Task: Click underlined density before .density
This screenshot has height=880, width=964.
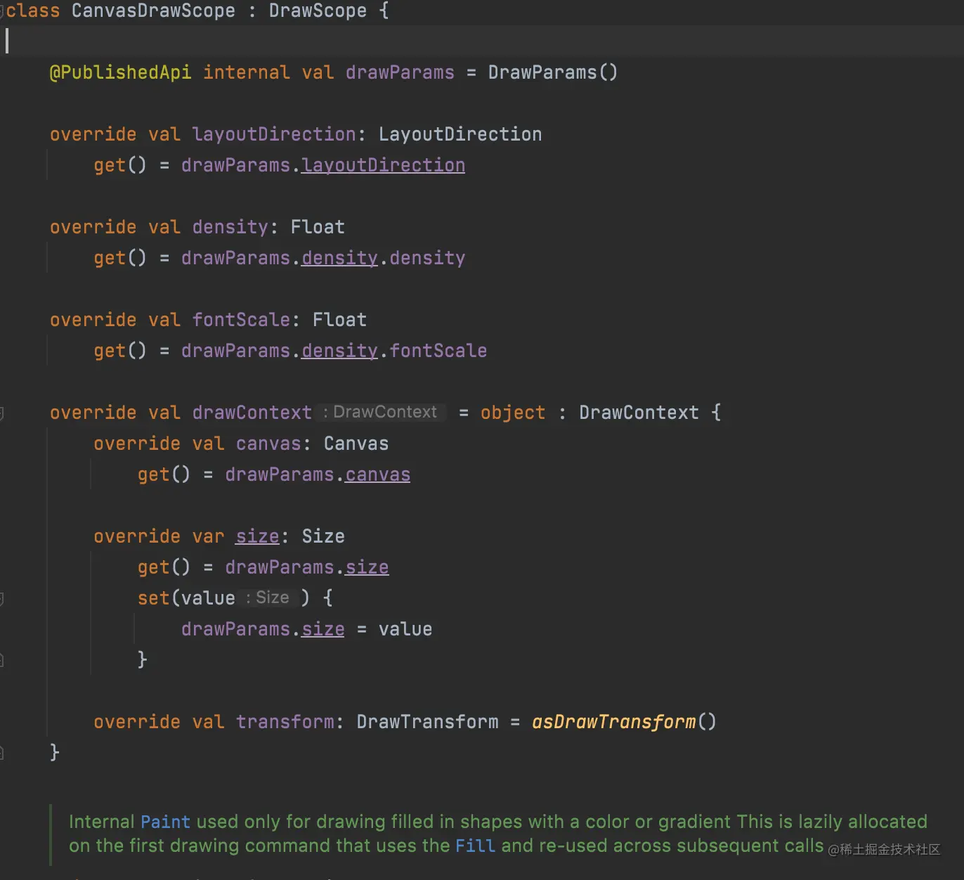Action: (339, 258)
